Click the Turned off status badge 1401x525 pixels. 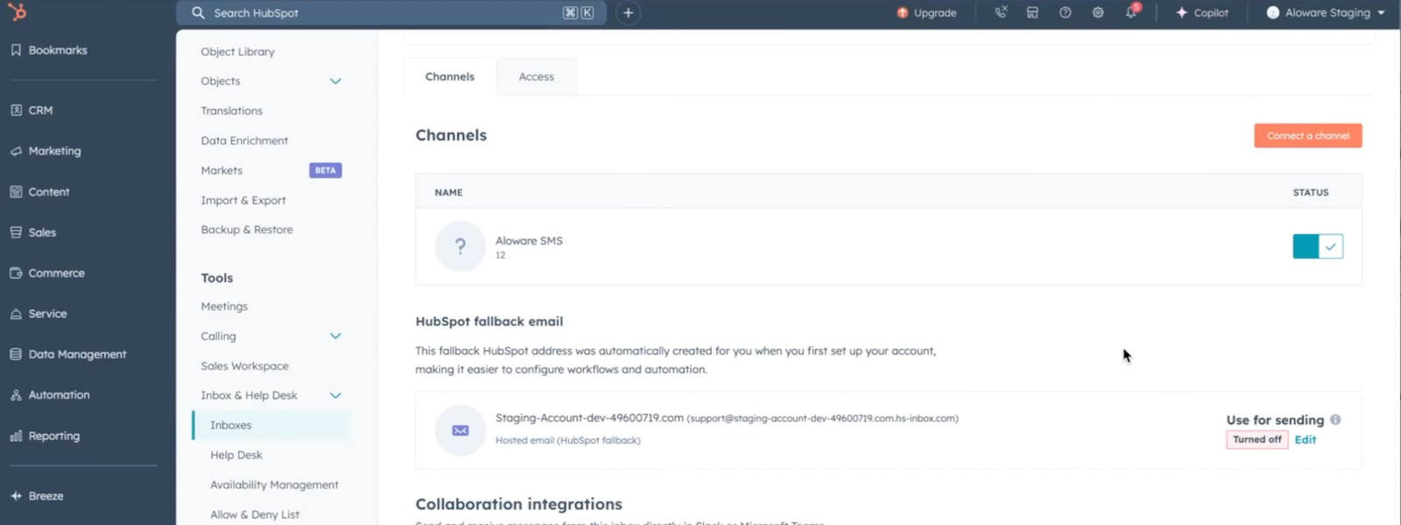(x=1257, y=440)
